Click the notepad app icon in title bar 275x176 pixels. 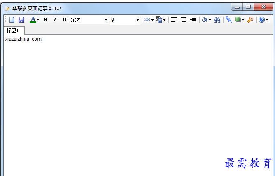[x=7, y=8]
